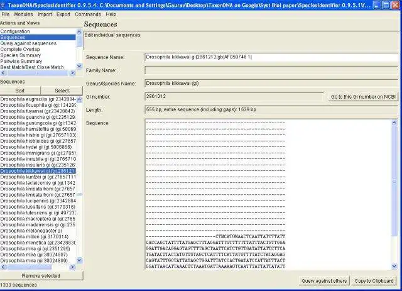The width and height of the screenshot is (402, 291).
Task: Select Drosophila lacteicornis sequence
Action: (x=38, y=183)
